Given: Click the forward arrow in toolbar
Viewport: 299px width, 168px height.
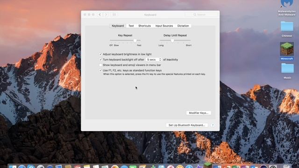Looking at the screenshot, I should [x=106, y=14].
